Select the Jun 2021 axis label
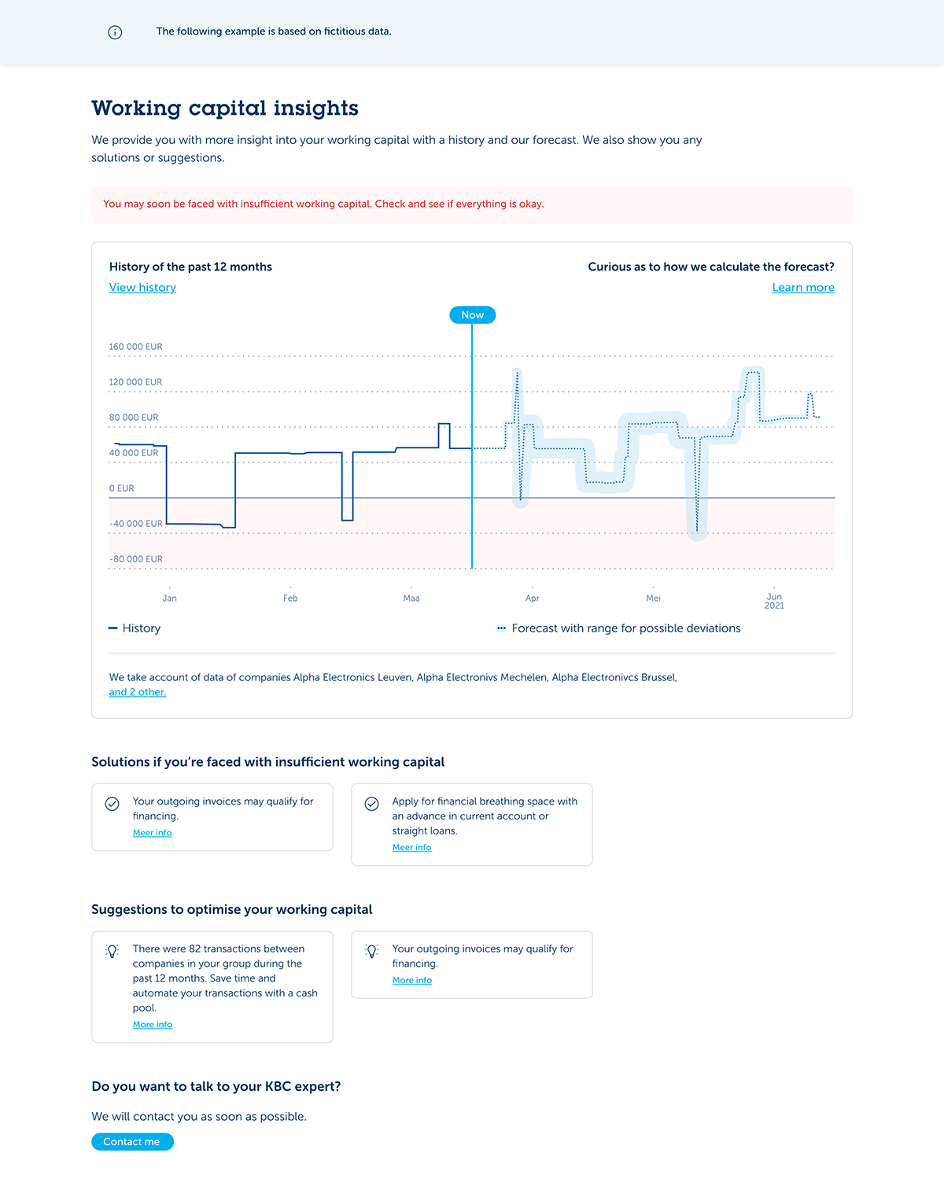Viewport: 944px width, 1186px height. pos(774,601)
